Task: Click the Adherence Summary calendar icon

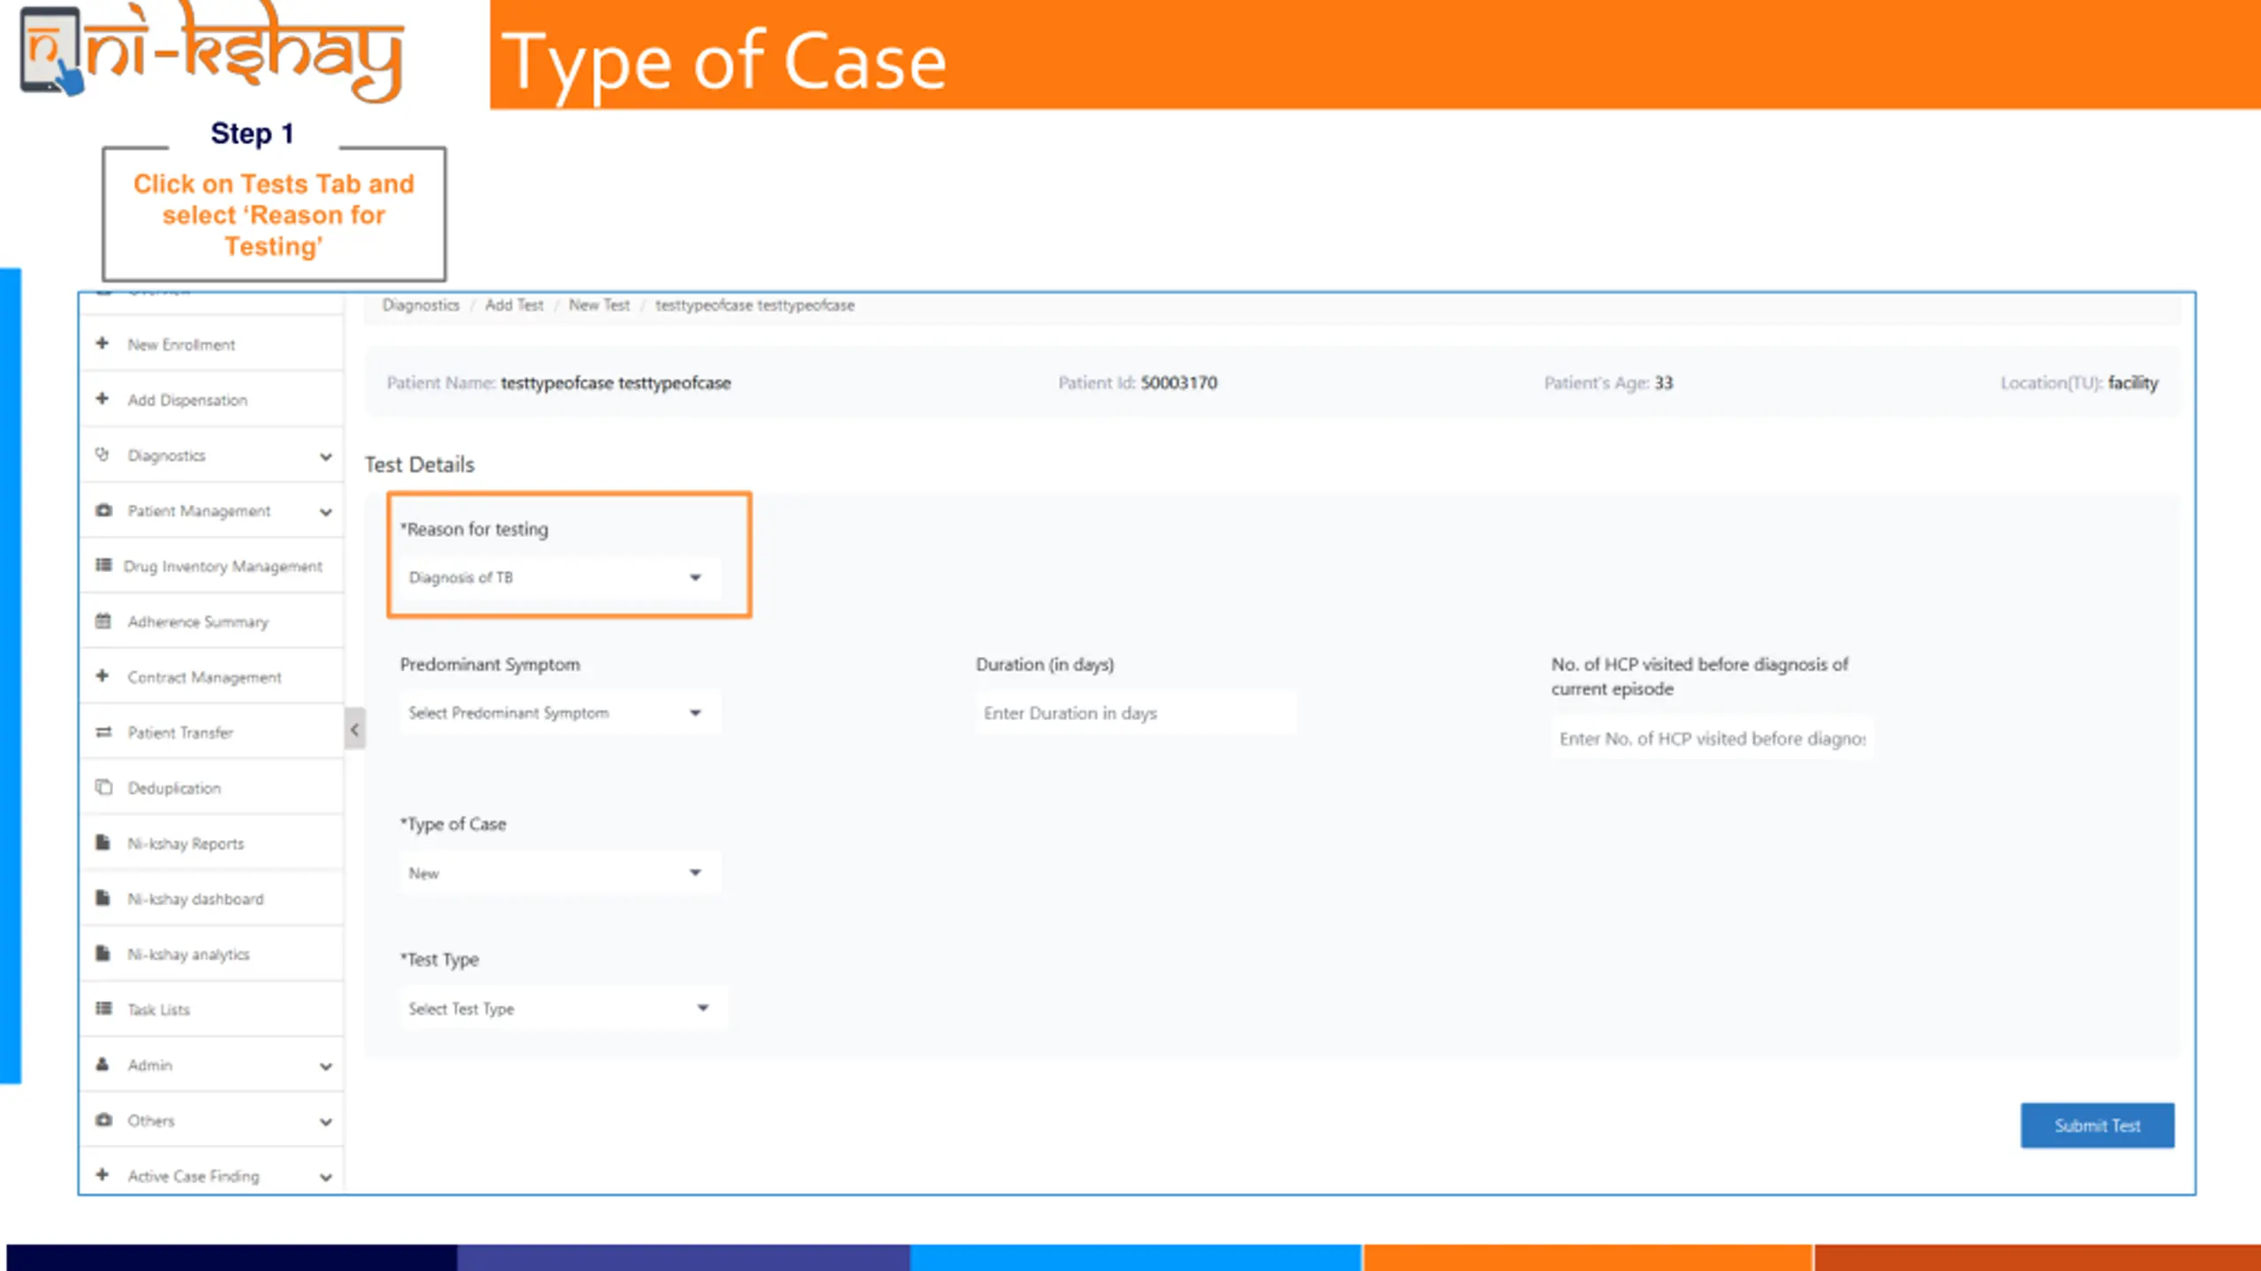Action: click(x=103, y=621)
